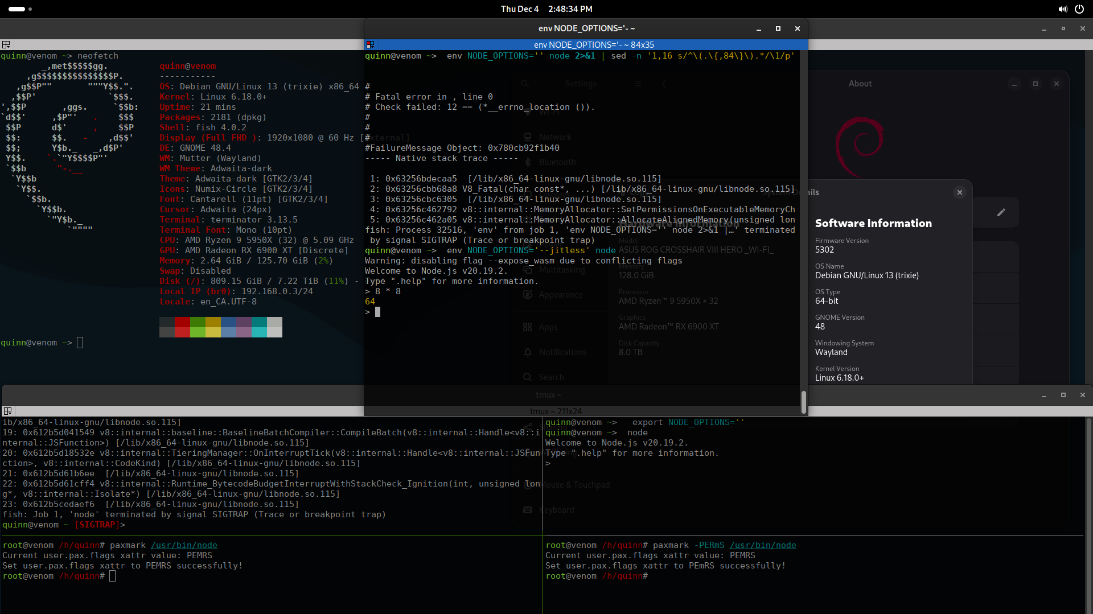Open the clock and calendar in top bar

point(546,9)
